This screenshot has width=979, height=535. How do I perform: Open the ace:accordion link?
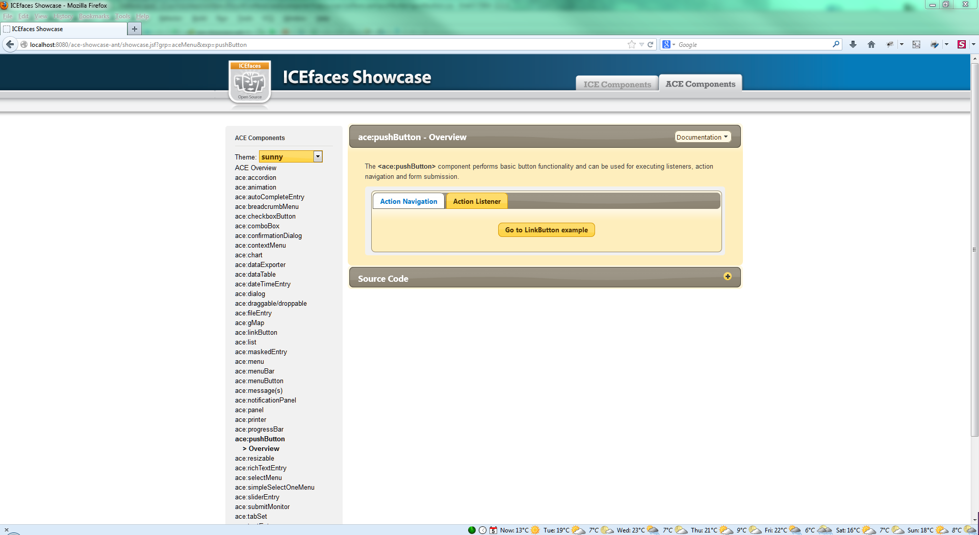click(x=255, y=177)
